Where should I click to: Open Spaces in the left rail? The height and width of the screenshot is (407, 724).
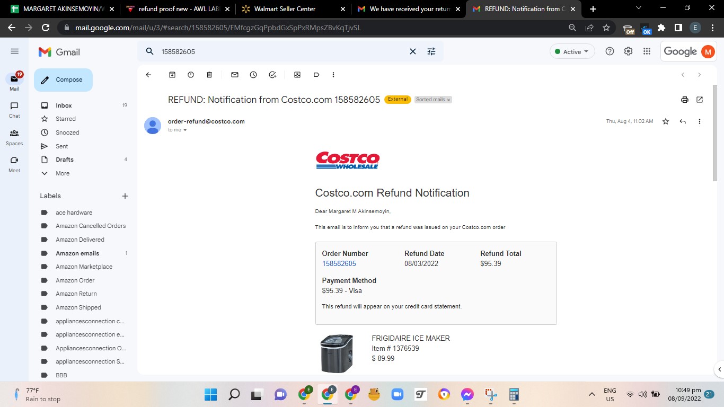(14, 137)
